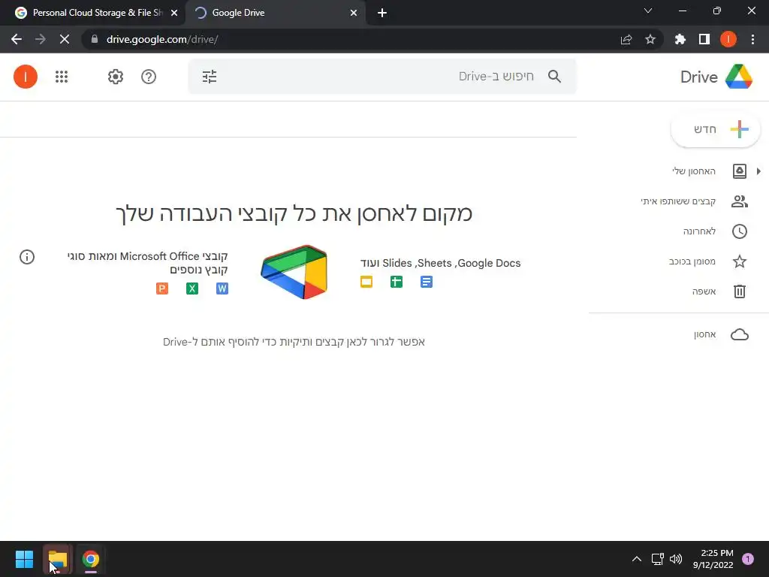The height and width of the screenshot is (577, 769).
Task: Close the Google Drive tab
Action: pos(354,13)
